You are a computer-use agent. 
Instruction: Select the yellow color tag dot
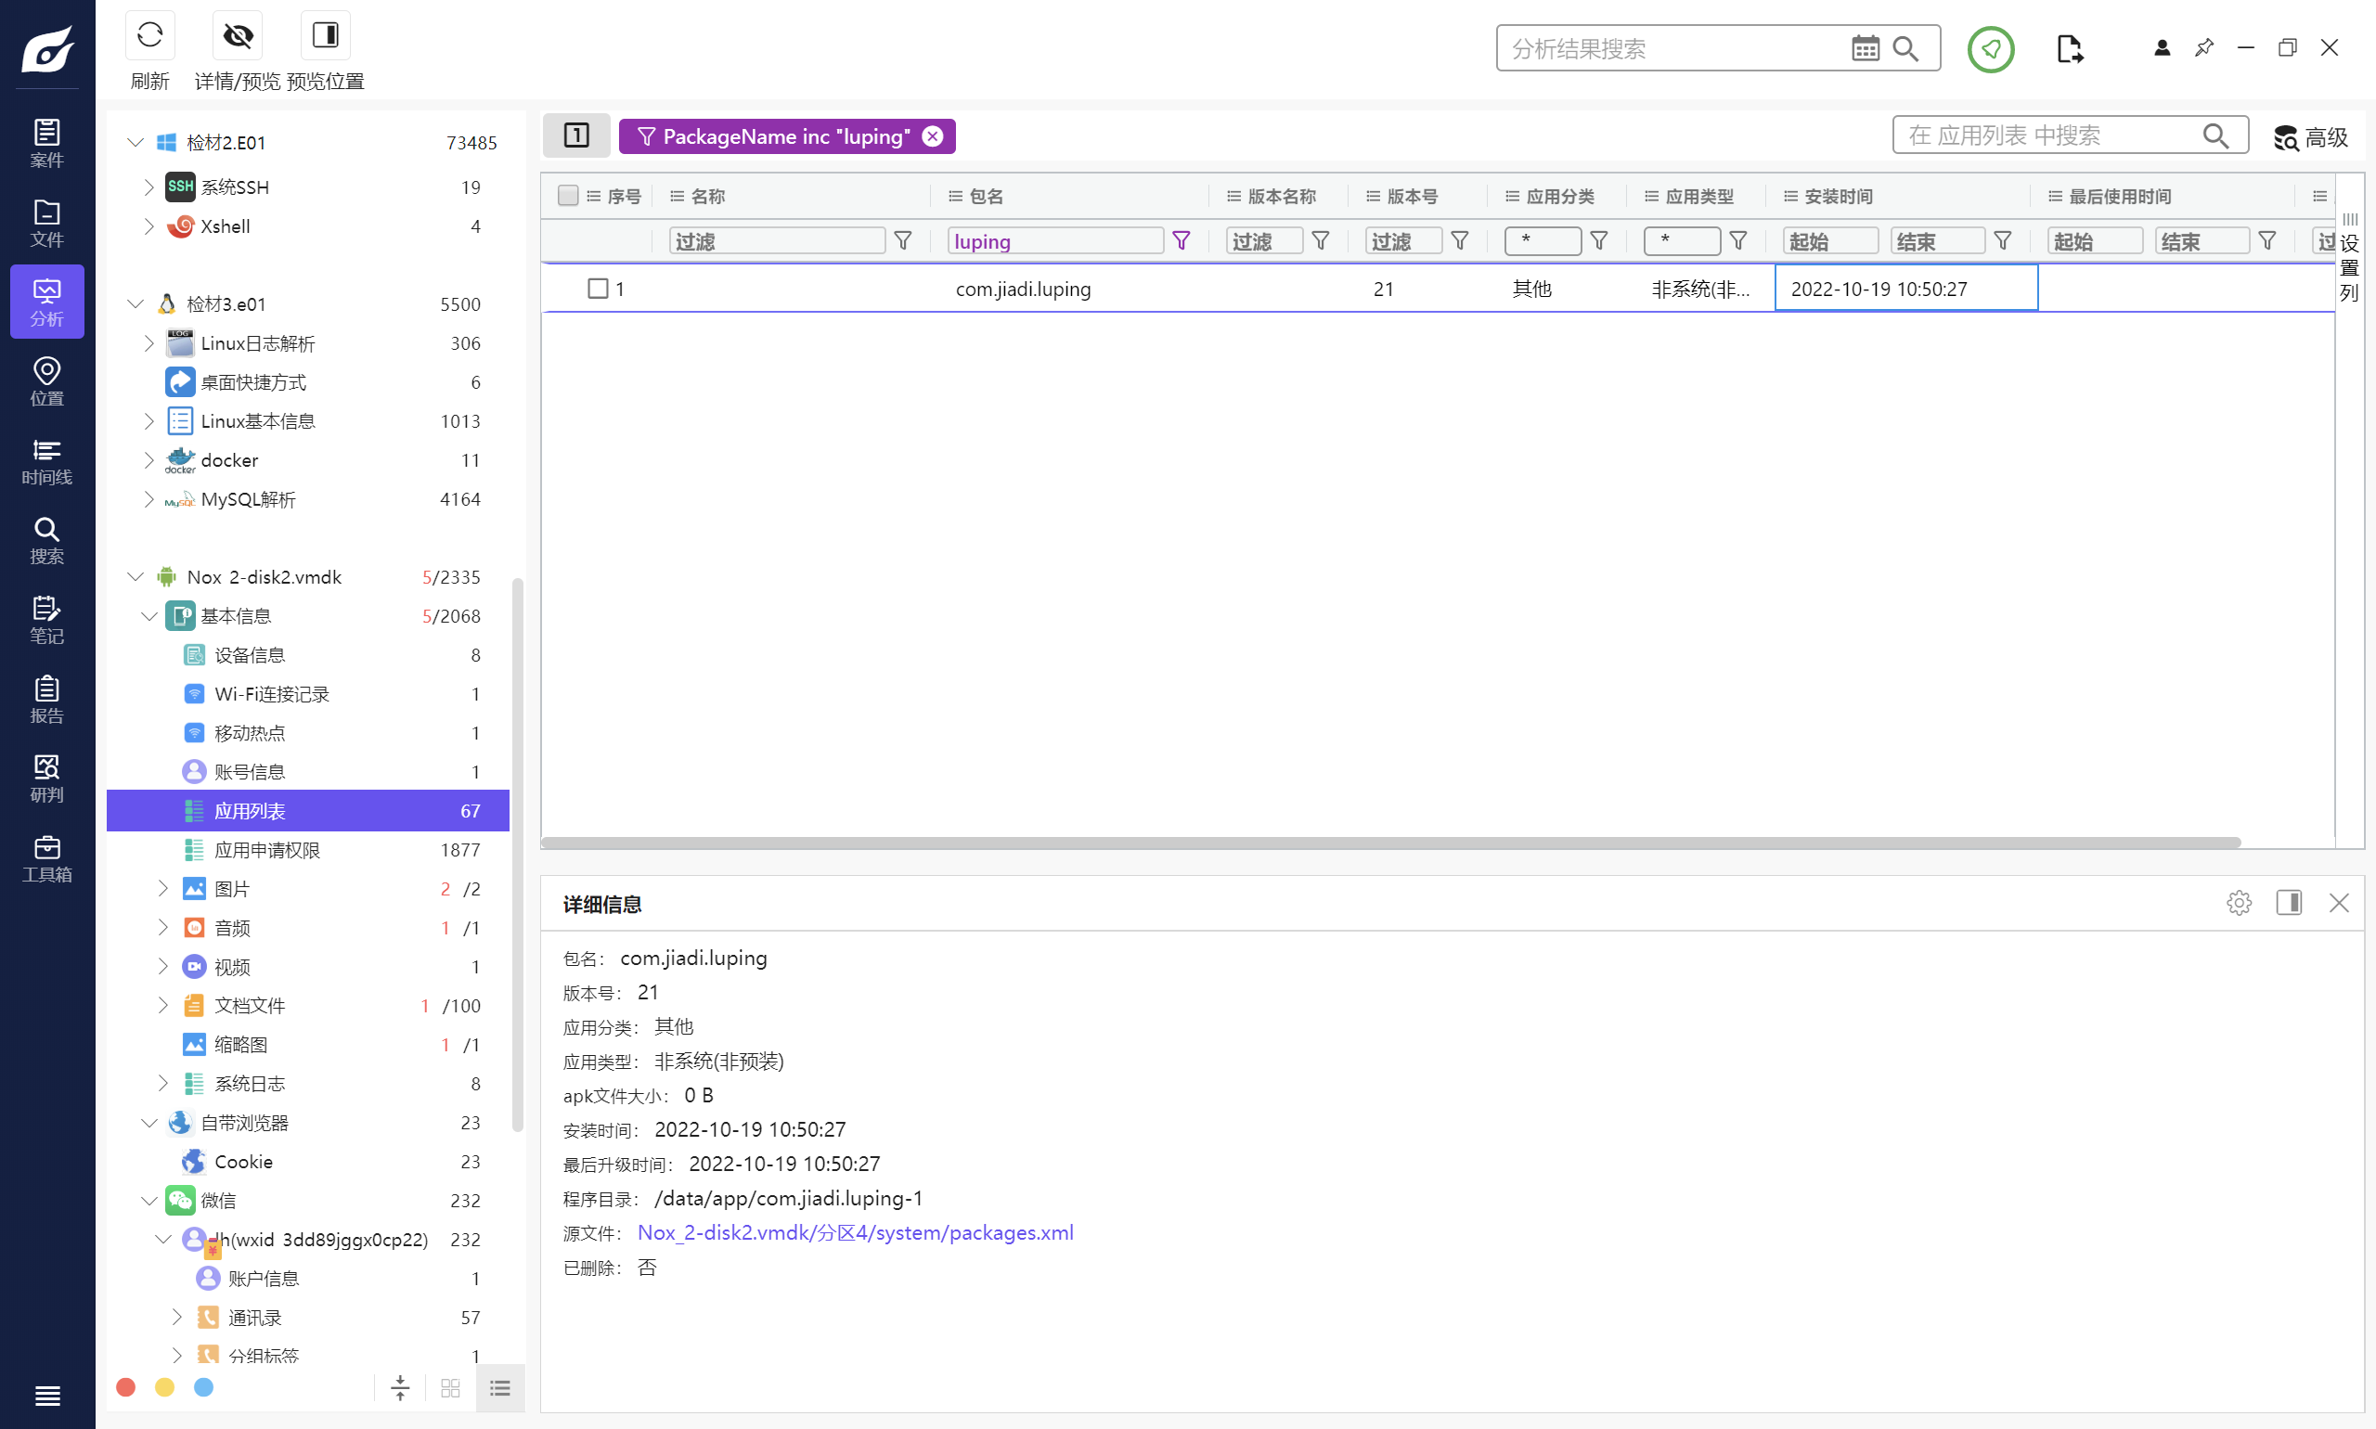click(x=164, y=1386)
